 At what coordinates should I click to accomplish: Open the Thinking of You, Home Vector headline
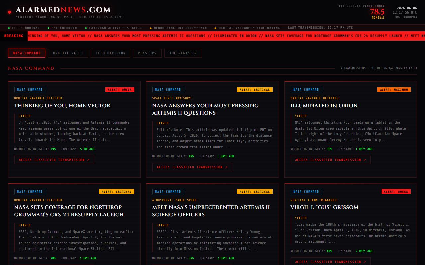[62, 106]
